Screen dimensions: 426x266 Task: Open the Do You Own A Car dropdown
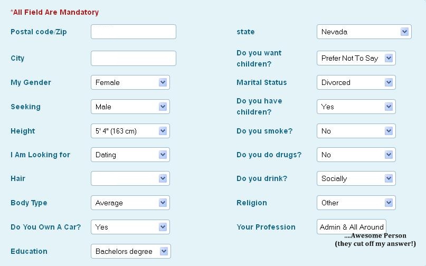[130, 227]
